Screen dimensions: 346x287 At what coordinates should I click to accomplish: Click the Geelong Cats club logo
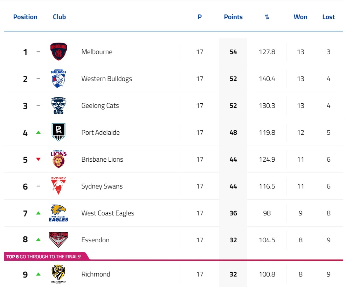point(58,105)
